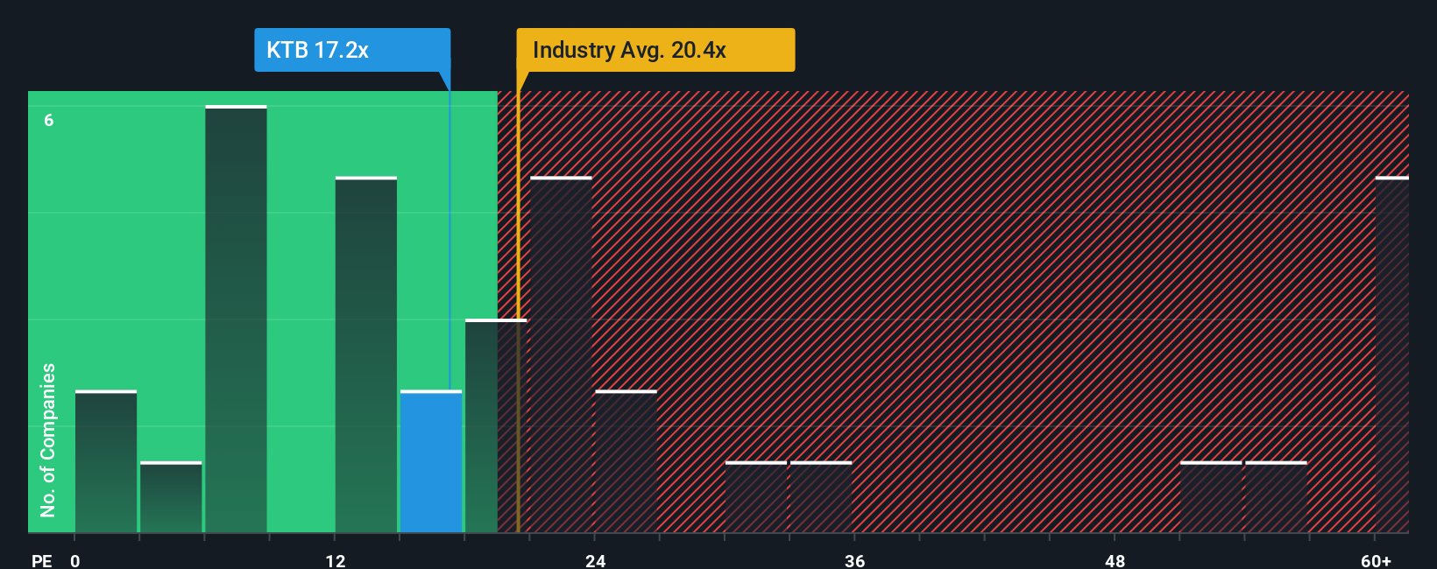This screenshot has width=1437, height=569.
Task: Select the short bar between PE 51 and 54
Action: [1211, 497]
